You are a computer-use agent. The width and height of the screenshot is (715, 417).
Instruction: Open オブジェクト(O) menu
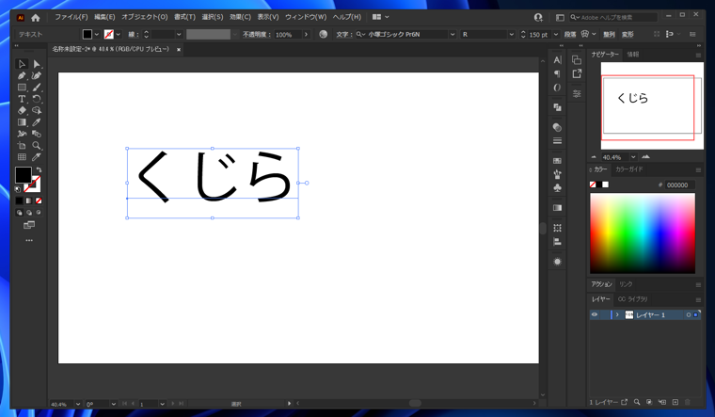click(145, 17)
